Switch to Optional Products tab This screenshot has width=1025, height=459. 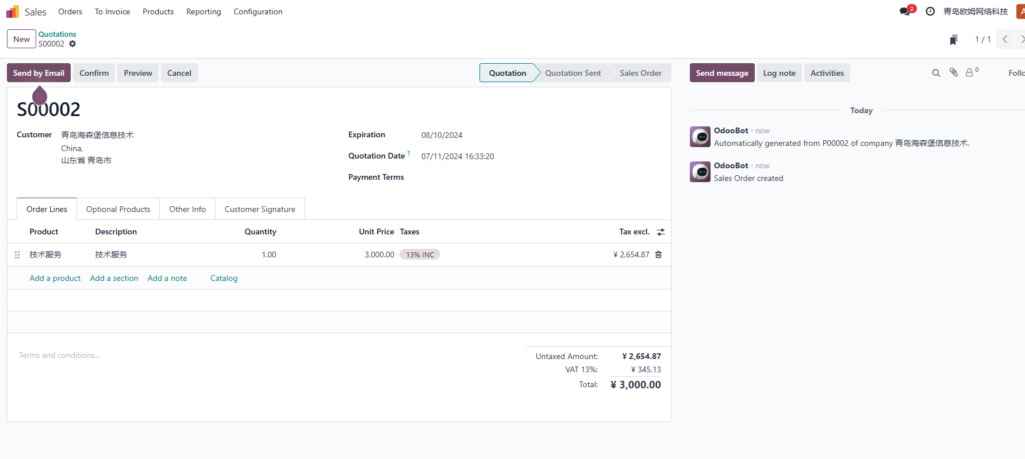pyautogui.click(x=118, y=209)
